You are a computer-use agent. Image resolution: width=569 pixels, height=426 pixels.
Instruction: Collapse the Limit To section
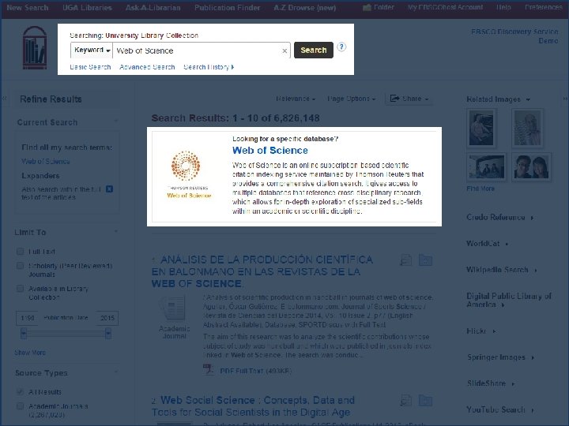[116, 230]
